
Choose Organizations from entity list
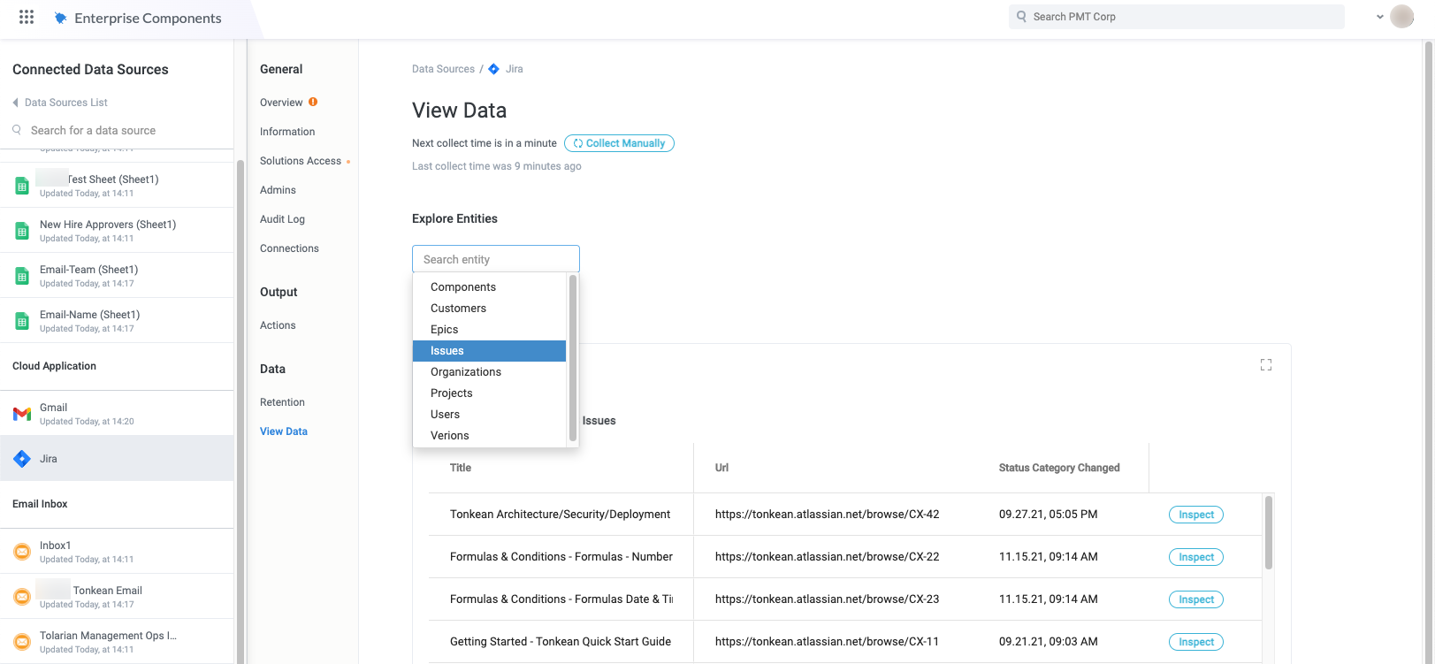tap(489, 372)
